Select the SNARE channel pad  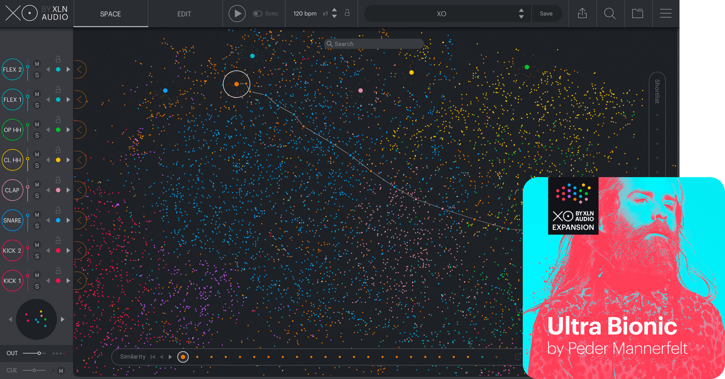click(12, 220)
